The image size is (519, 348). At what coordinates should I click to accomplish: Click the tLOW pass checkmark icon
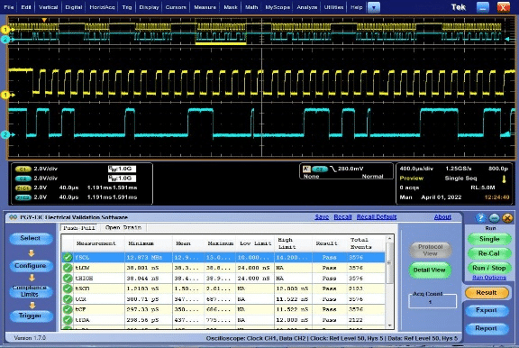[x=68, y=268]
